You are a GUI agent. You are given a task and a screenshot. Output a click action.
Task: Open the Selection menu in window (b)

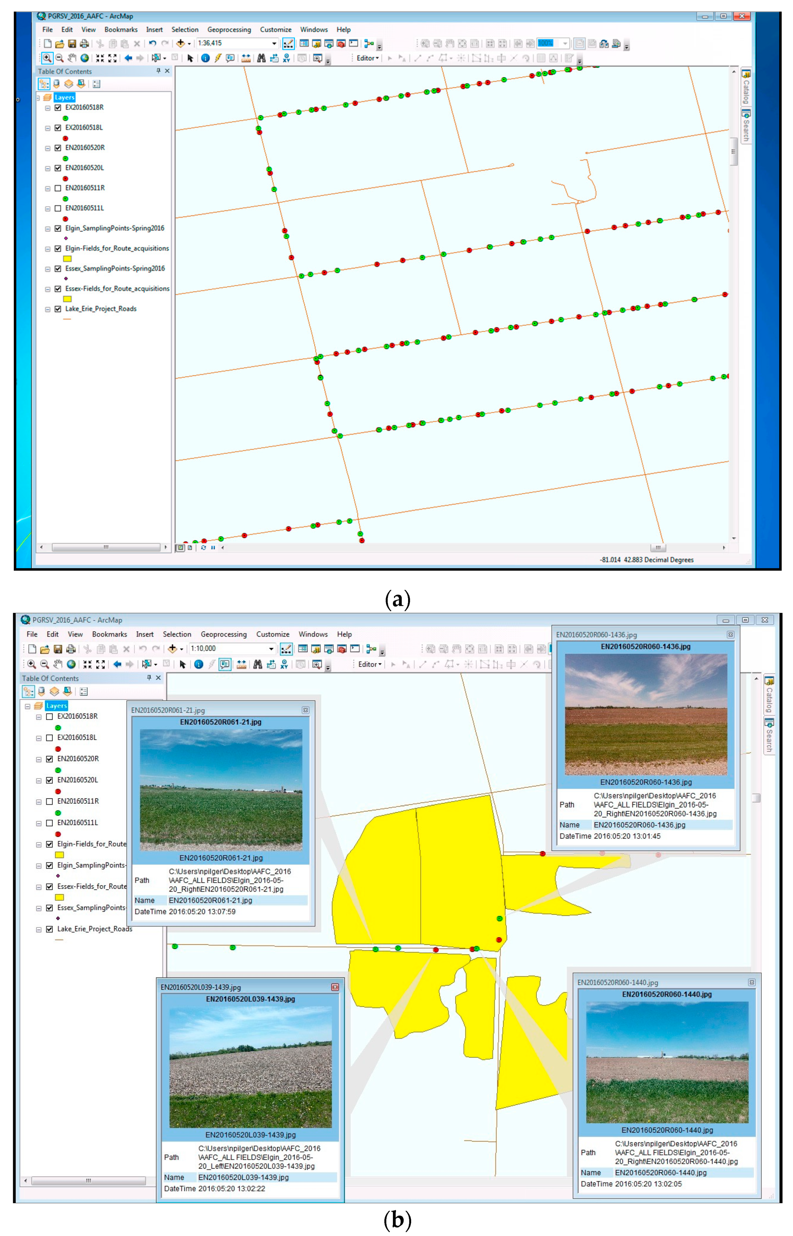pos(177,634)
